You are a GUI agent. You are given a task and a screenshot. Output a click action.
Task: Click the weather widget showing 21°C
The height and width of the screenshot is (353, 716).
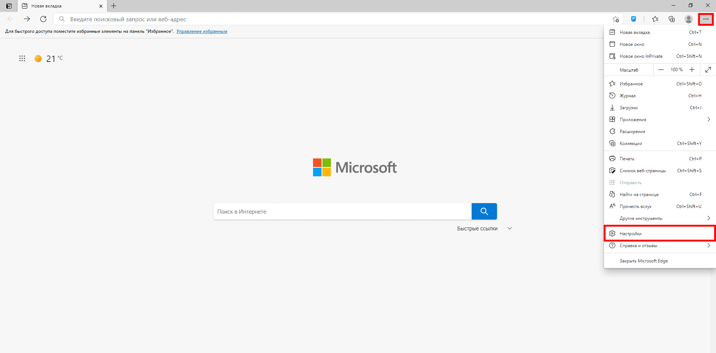tap(48, 59)
